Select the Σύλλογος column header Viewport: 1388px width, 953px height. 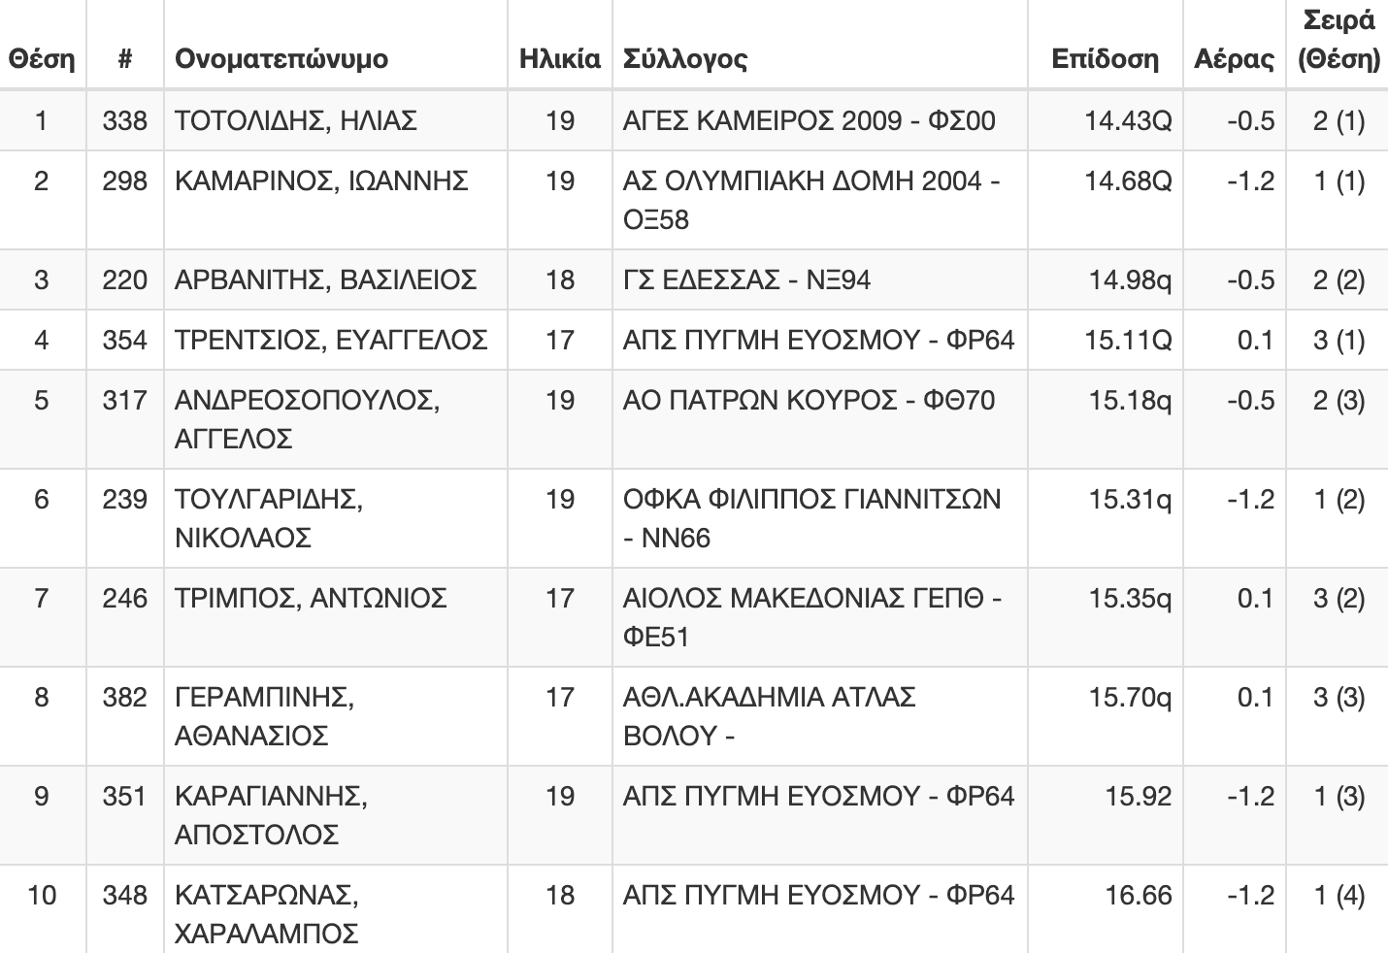click(x=685, y=59)
